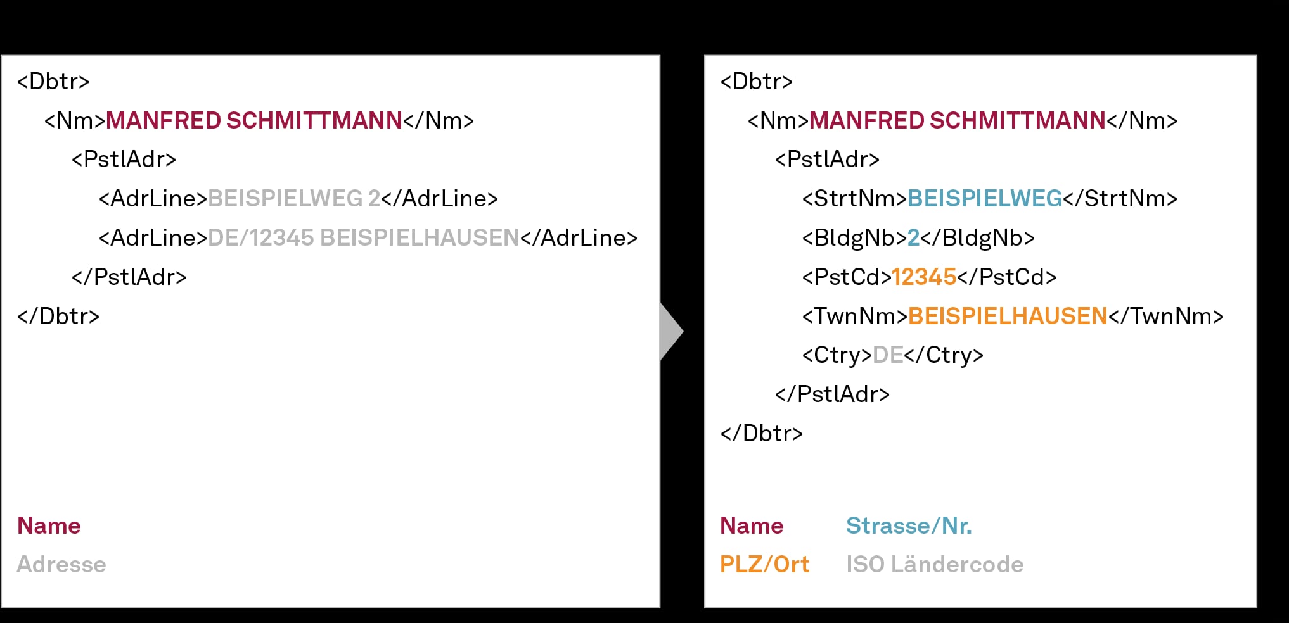The width and height of the screenshot is (1289, 623).
Task: Click the red Name legend in left panel
Action: [49, 526]
